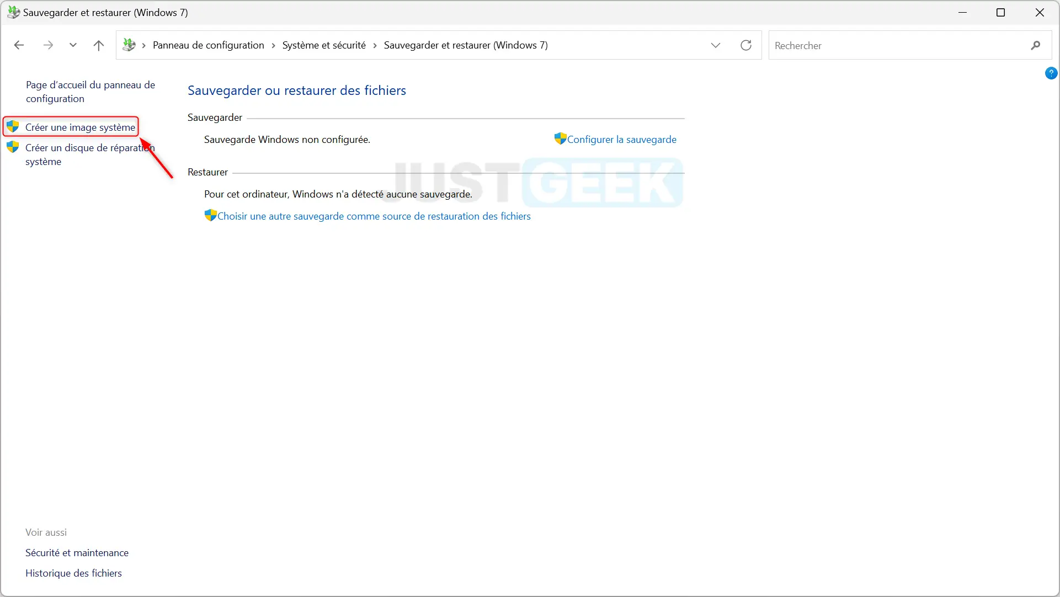Click the search magnifier icon

click(1036, 46)
